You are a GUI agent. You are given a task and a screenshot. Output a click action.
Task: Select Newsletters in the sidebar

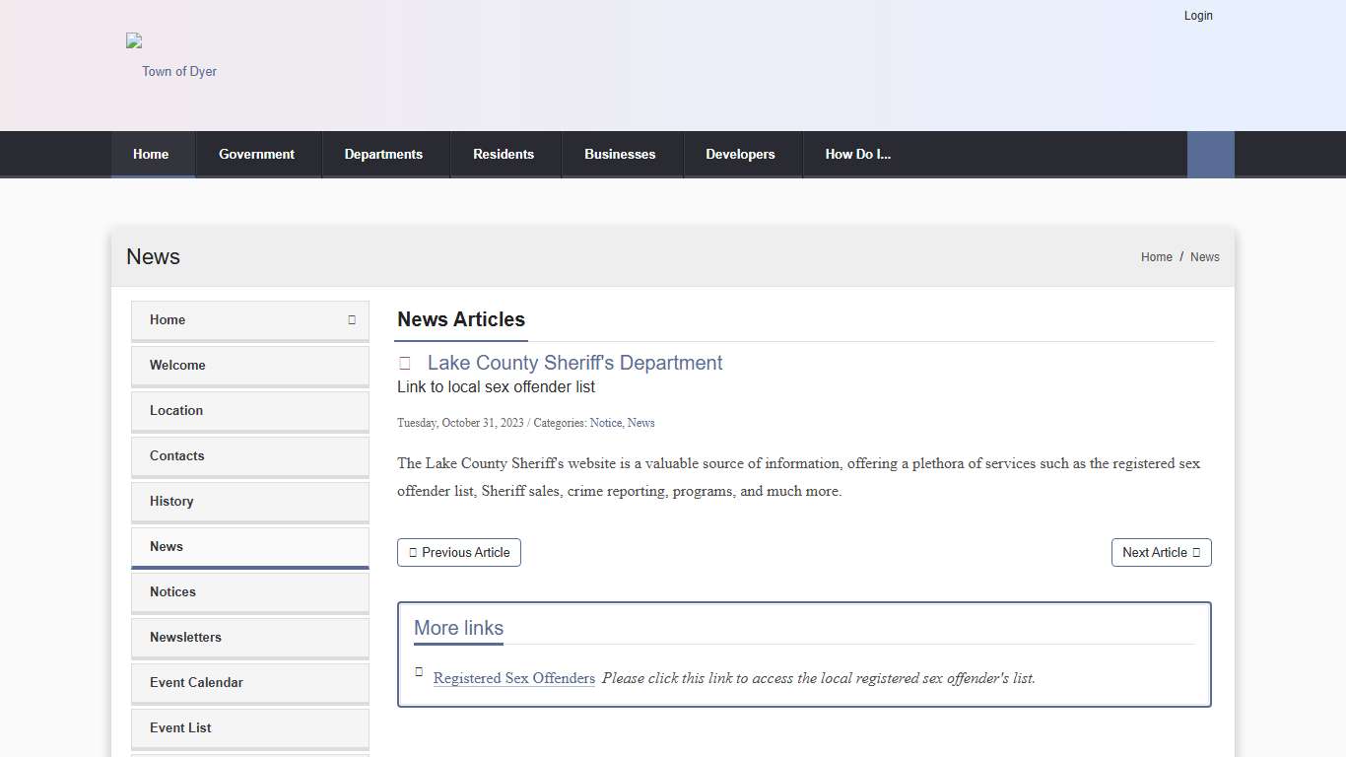click(185, 637)
